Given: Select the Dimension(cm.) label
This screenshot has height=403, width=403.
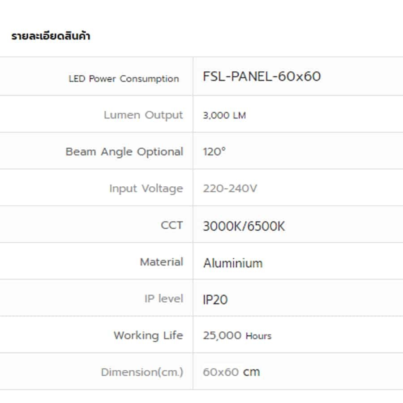Looking at the screenshot, I should pyautogui.click(x=142, y=372).
